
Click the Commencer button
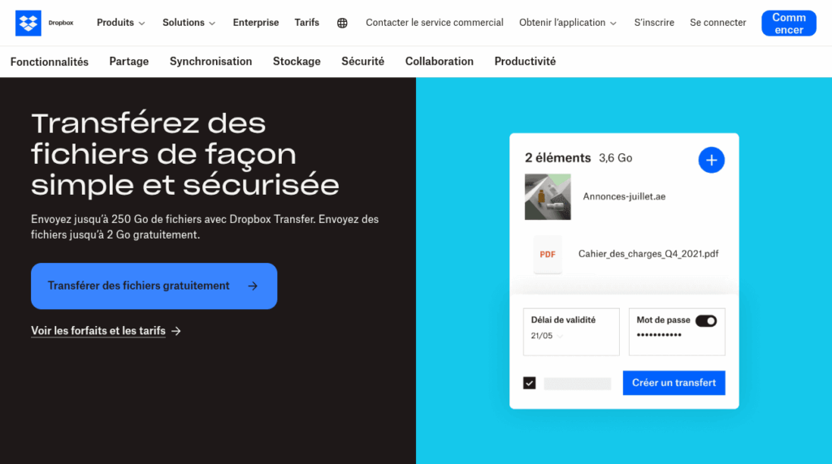(x=789, y=24)
